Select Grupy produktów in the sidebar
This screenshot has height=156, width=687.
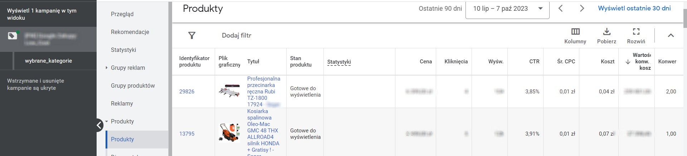point(133,86)
